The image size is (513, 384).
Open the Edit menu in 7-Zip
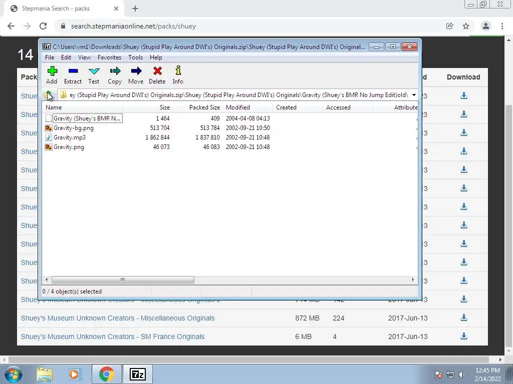click(x=66, y=57)
